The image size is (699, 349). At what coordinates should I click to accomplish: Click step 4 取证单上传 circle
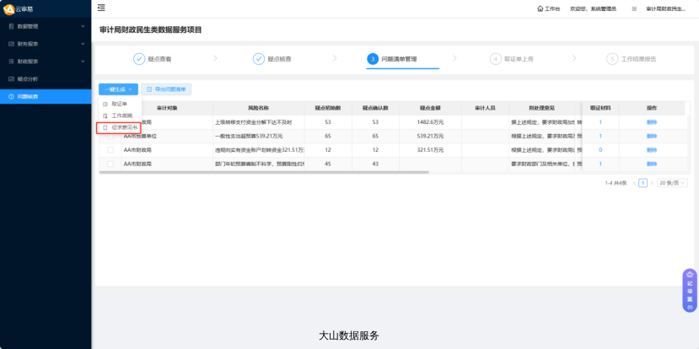[496, 59]
